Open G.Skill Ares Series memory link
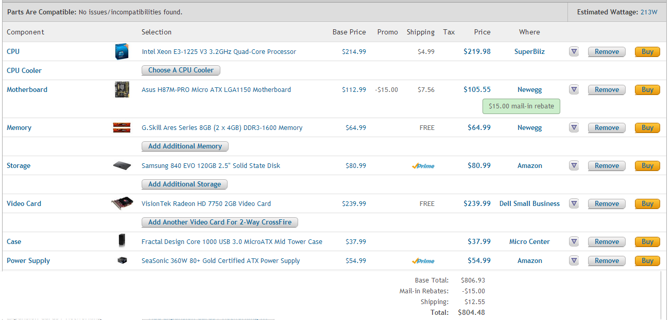 tap(222, 127)
